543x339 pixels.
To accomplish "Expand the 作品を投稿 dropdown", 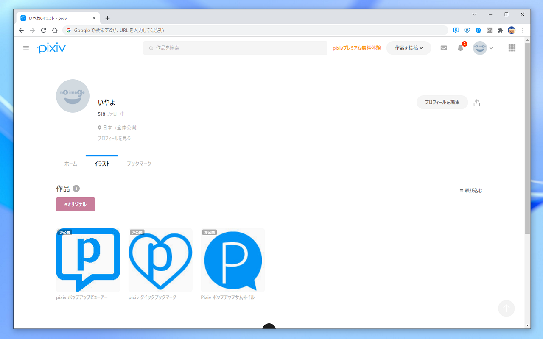I will click(409, 48).
